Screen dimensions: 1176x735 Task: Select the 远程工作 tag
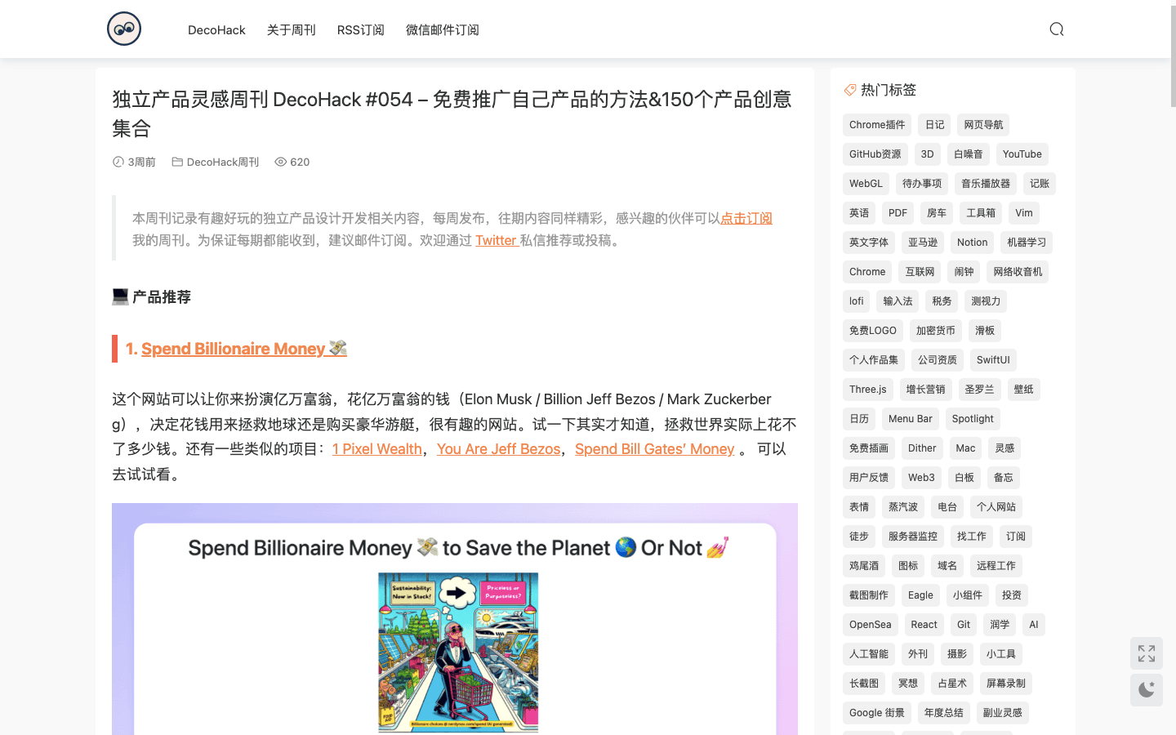click(x=996, y=566)
